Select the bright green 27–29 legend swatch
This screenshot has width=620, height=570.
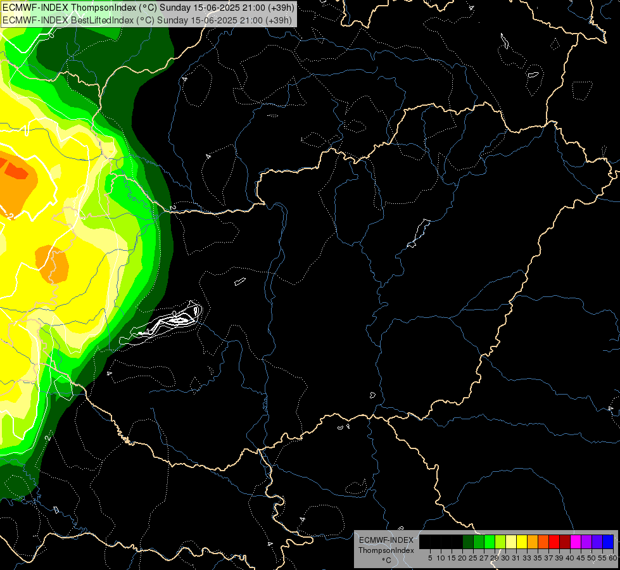click(x=490, y=541)
